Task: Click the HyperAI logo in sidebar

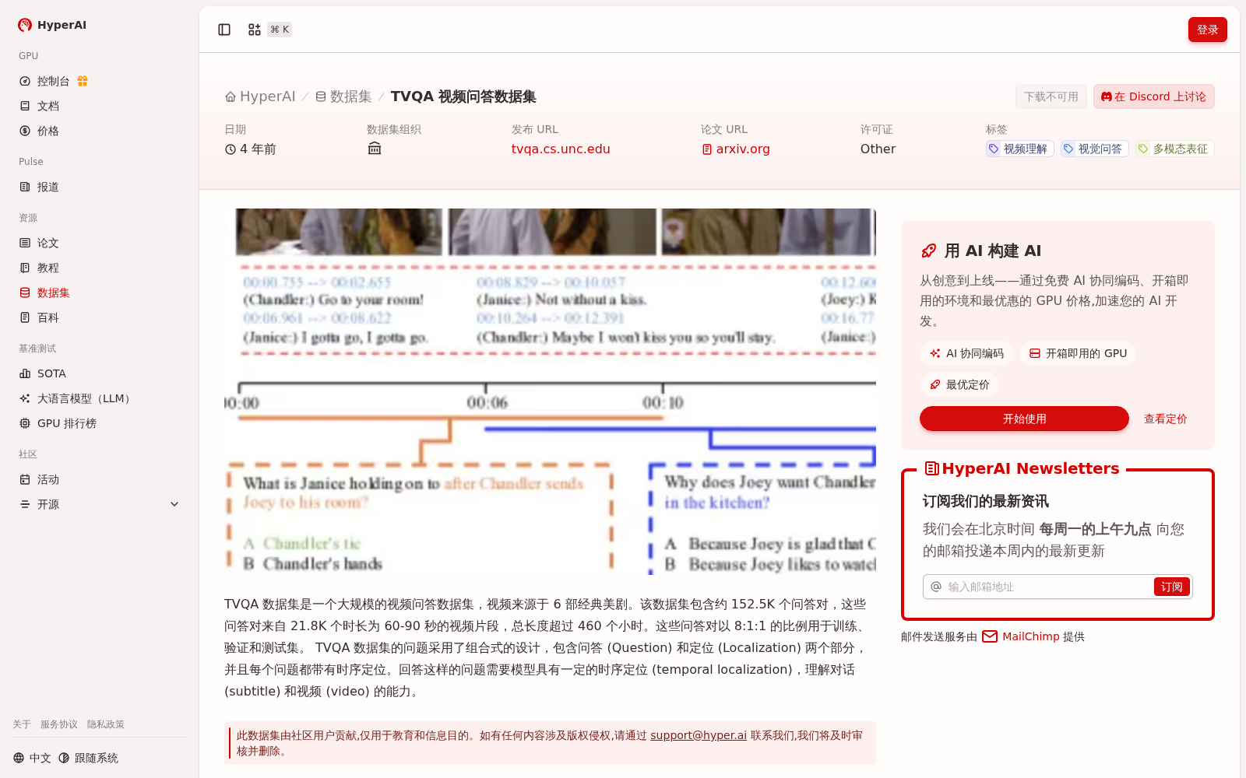Action: pyautogui.click(x=51, y=25)
